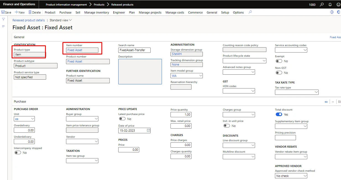Open the Charges group dropdown
Viewport: 341px width, 180px height.
point(253,114)
